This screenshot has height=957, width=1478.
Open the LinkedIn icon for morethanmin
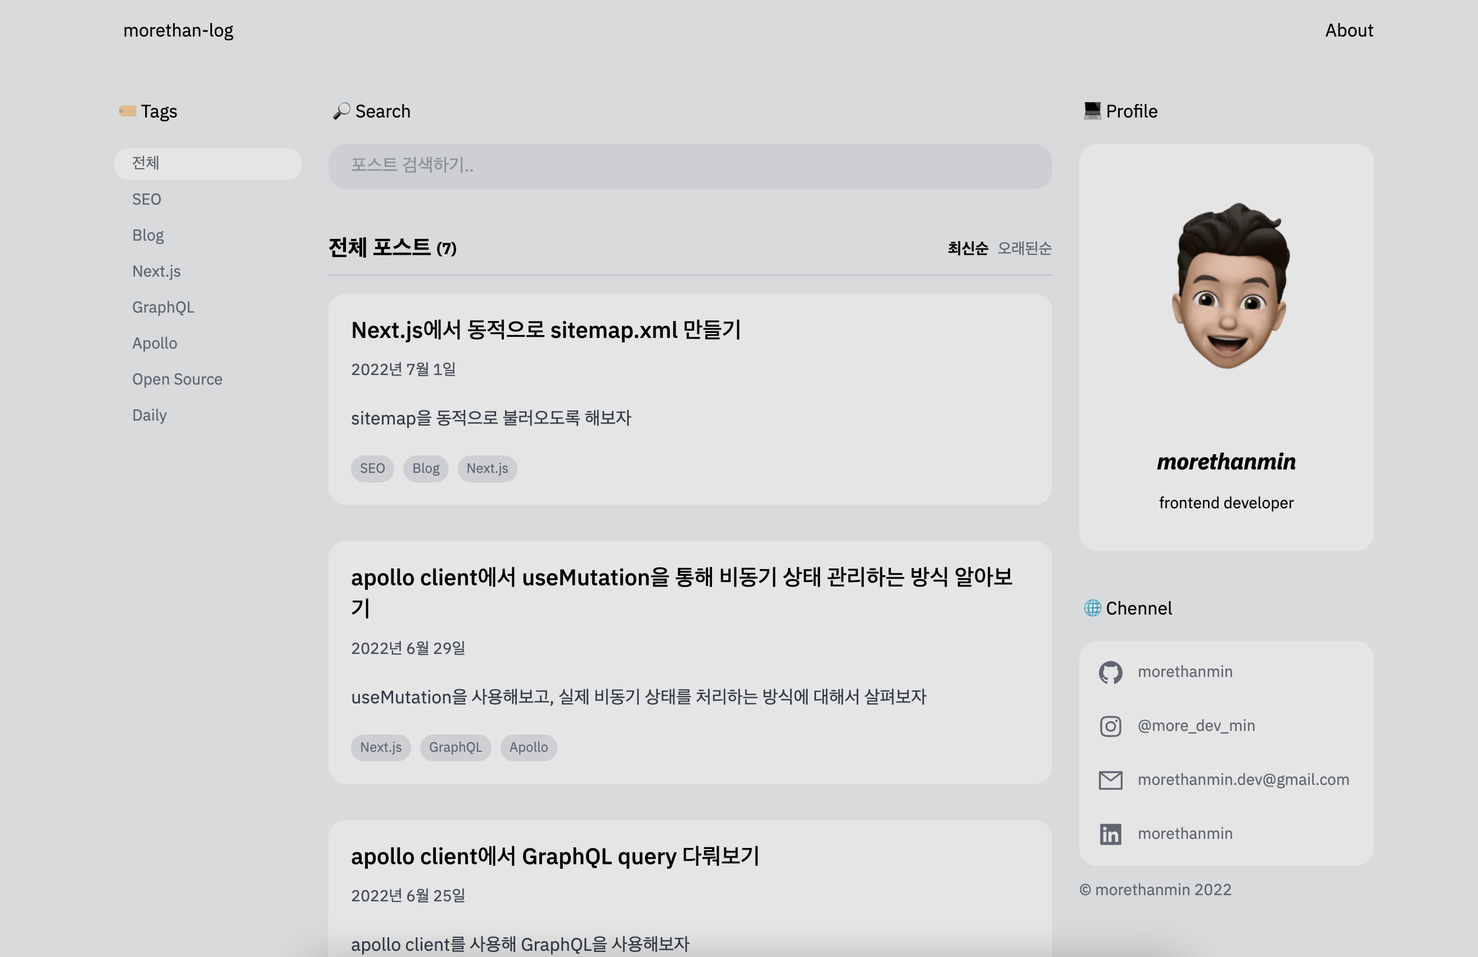1110,834
